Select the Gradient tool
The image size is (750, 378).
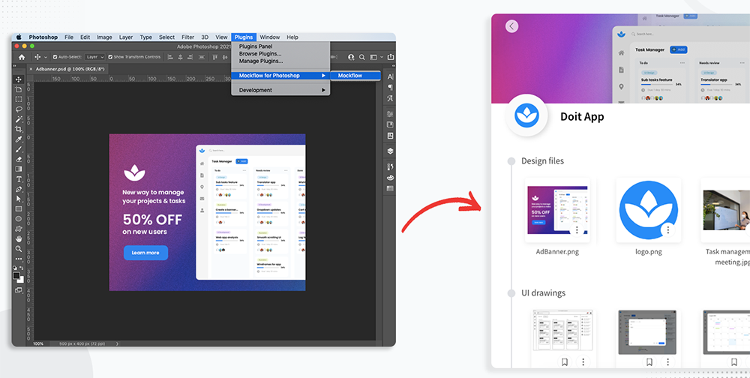[19, 169]
